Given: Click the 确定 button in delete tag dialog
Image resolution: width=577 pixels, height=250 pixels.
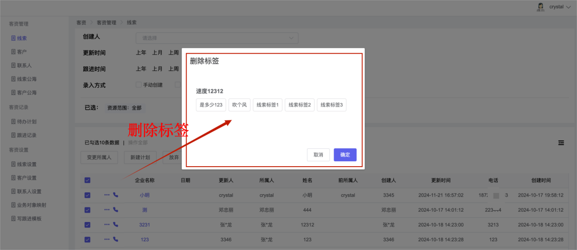Looking at the screenshot, I should [345, 155].
